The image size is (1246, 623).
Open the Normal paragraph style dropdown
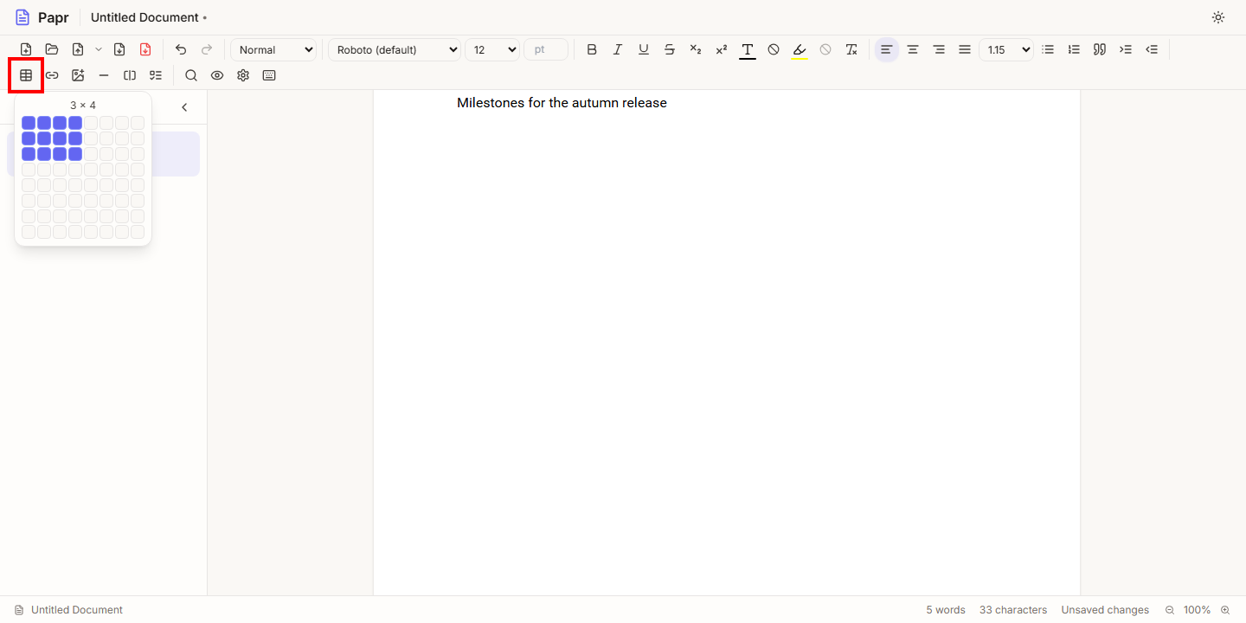[273, 49]
